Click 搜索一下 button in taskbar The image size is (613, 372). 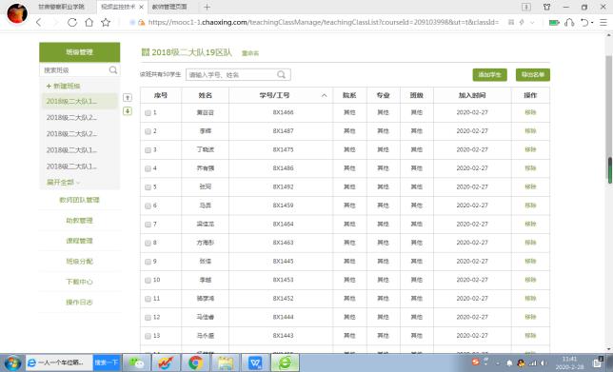point(107,362)
